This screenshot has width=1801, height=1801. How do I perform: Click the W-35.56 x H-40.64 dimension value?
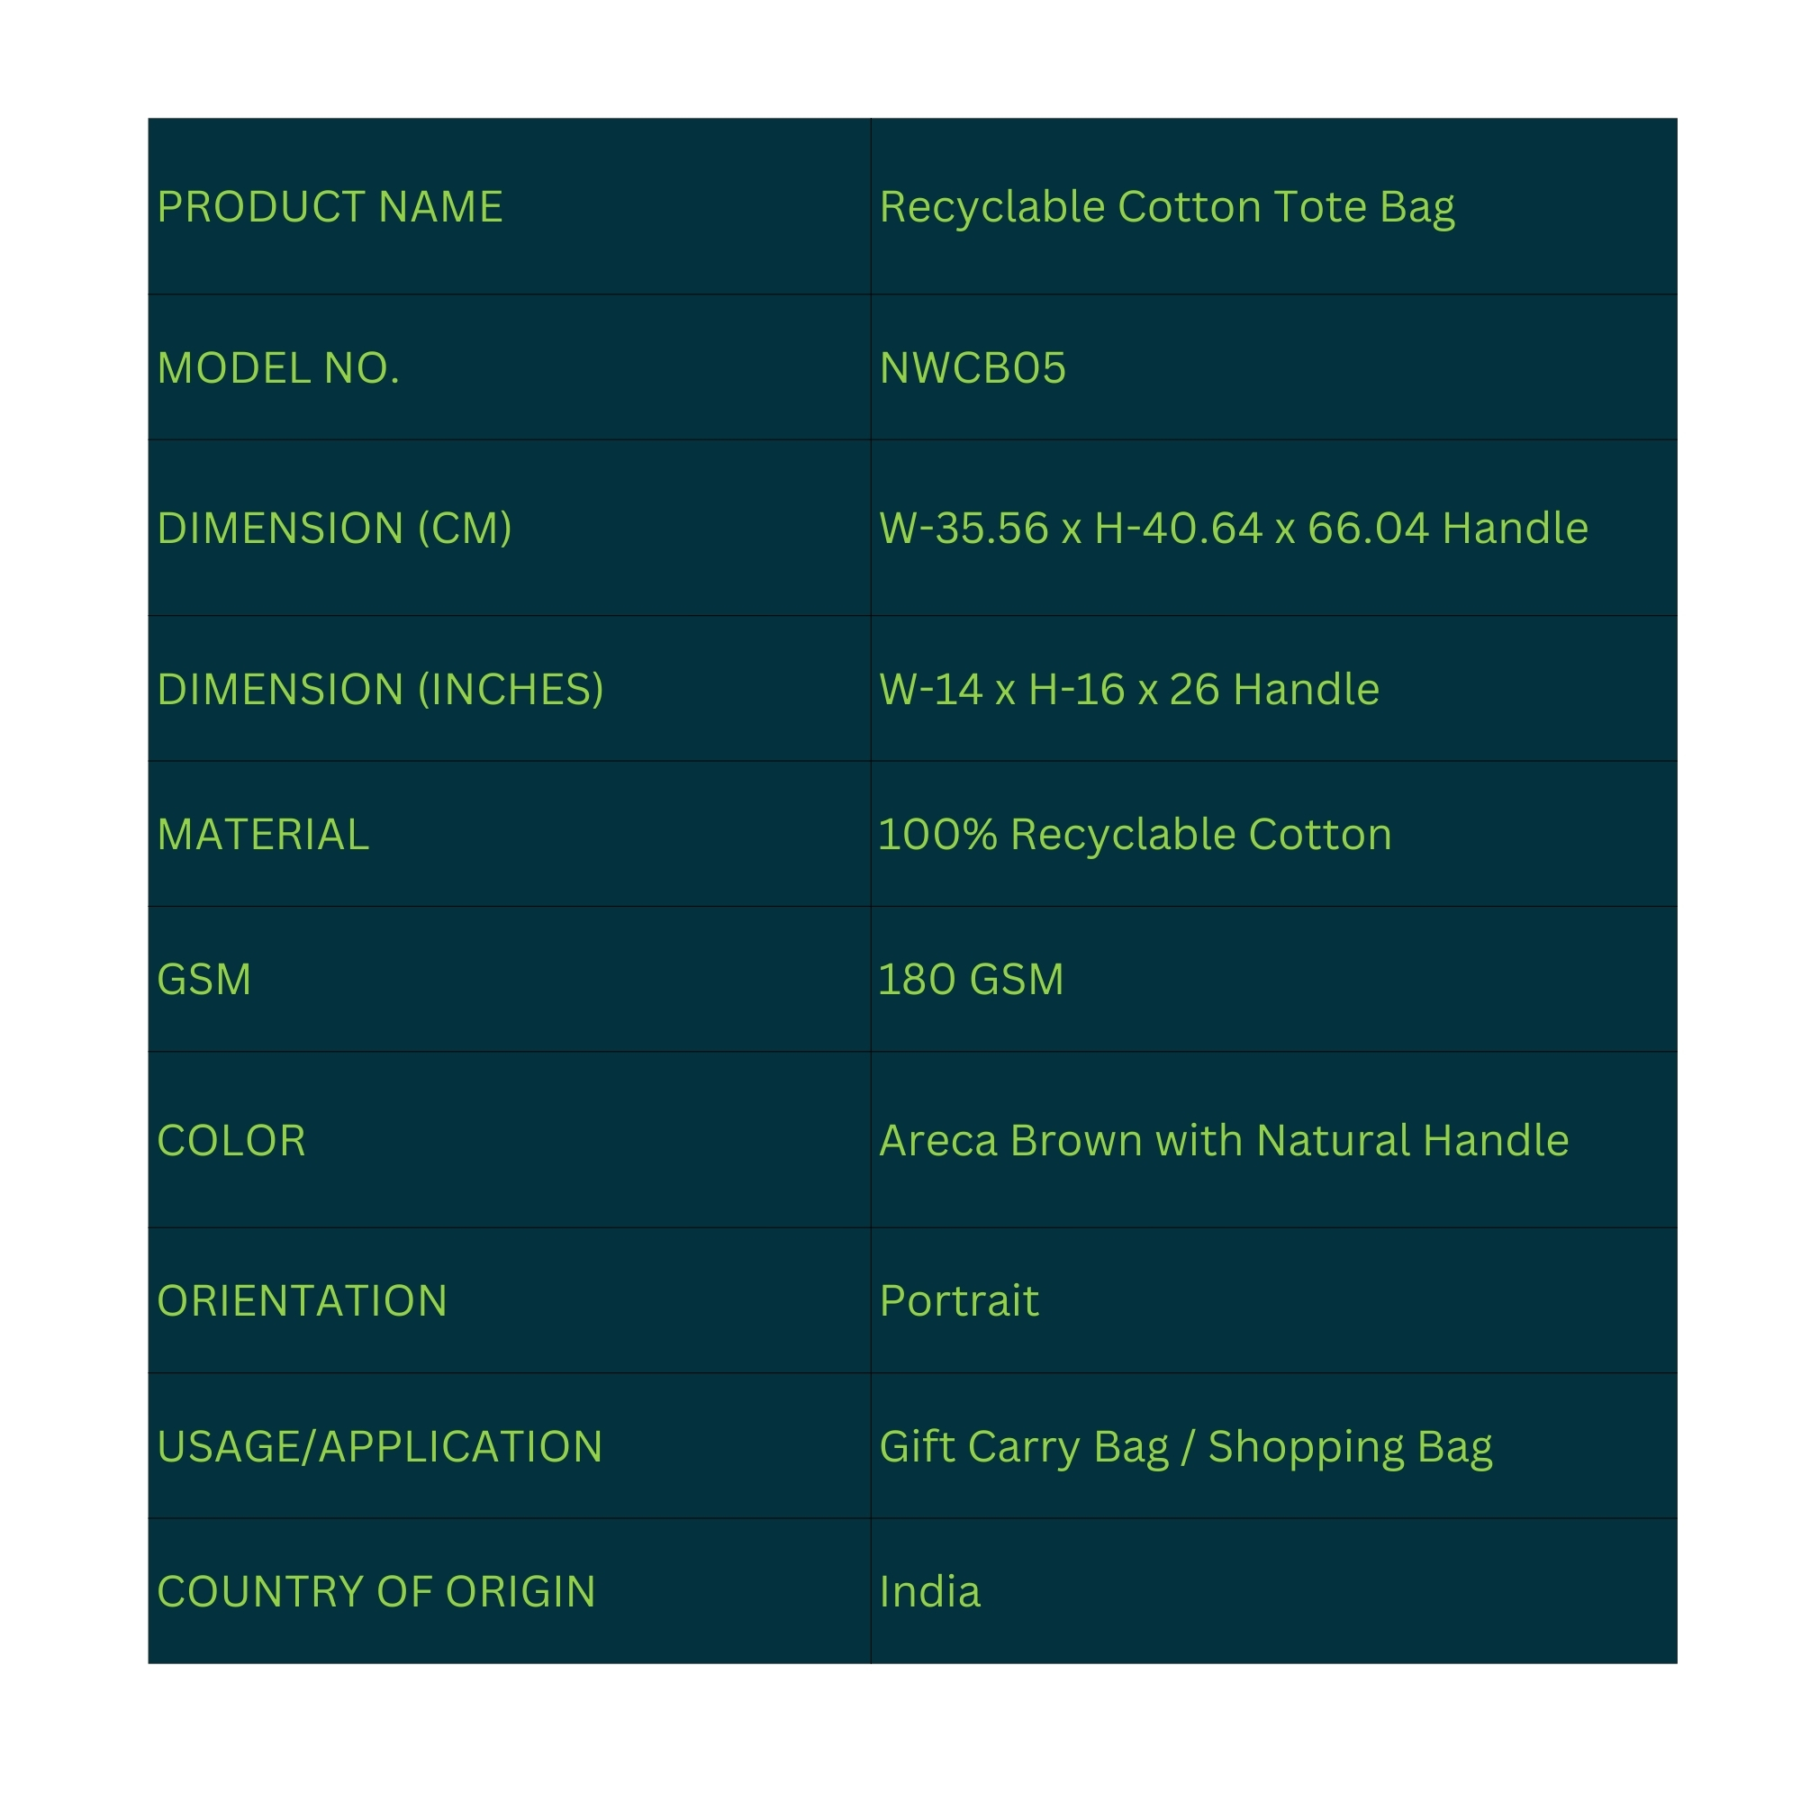(1233, 529)
